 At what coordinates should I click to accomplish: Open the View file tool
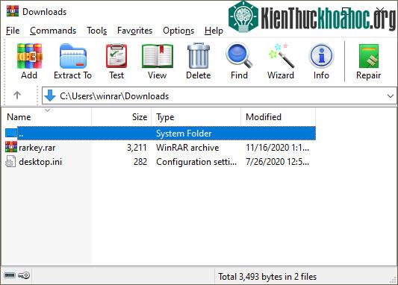(157, 56)
